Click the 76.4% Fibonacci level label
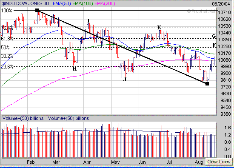 [x=7, y=28]
